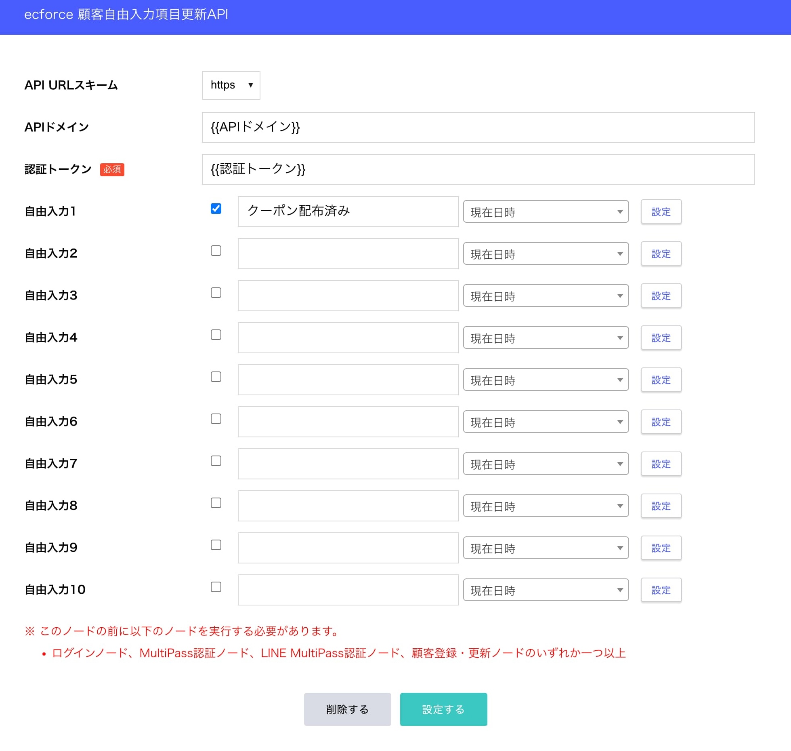Activate the 自由入力9 text field
Screen dimensions: 791x751
pyautogui.click(x=348, y=548)
